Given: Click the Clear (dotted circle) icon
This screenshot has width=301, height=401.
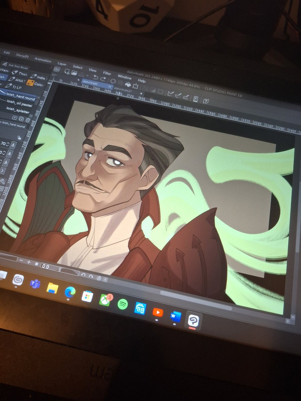Looking at the screenshot, I should coord(113,81).
